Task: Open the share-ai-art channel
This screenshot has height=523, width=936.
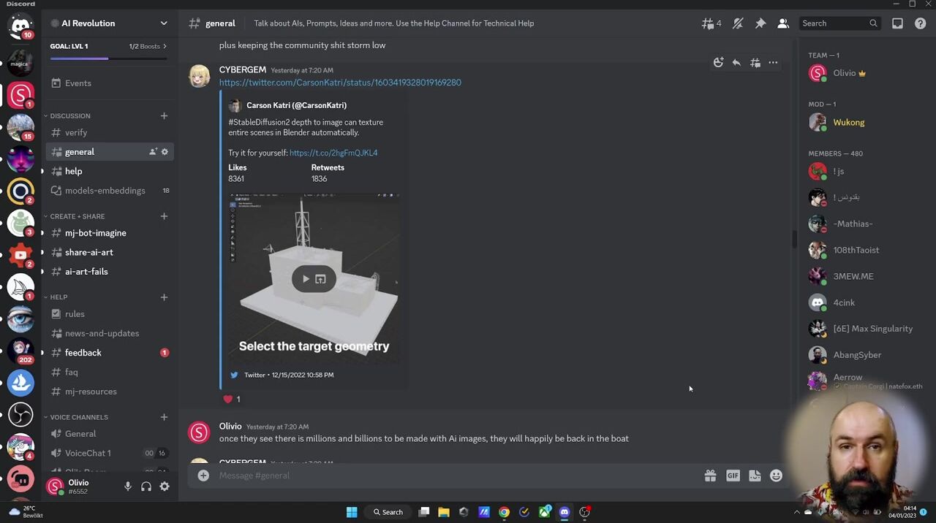Action: click(x=88, y=252)
